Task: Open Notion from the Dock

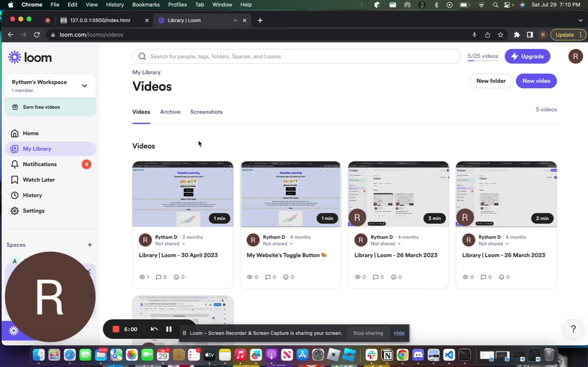Action: coord(387,354)
